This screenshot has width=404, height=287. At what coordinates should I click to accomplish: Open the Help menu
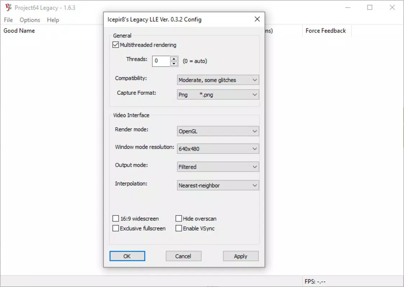click(x=53, y=20)
